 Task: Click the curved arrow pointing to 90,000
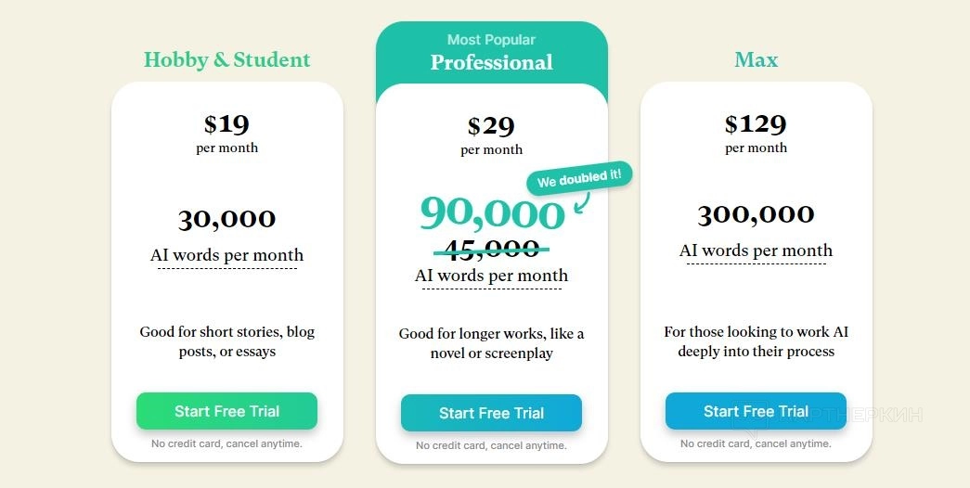click(584, 202)
